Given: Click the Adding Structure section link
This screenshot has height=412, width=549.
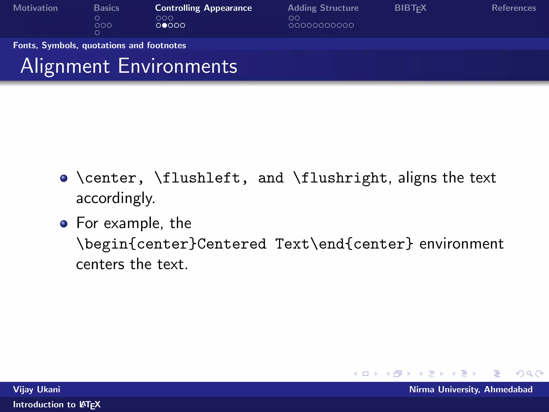Looking at the screenshot, I should click(323, 8).
